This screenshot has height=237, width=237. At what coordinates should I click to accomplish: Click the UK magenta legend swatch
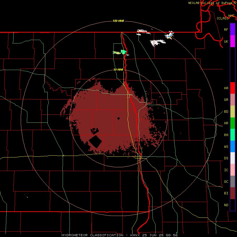tap(233, 41)
